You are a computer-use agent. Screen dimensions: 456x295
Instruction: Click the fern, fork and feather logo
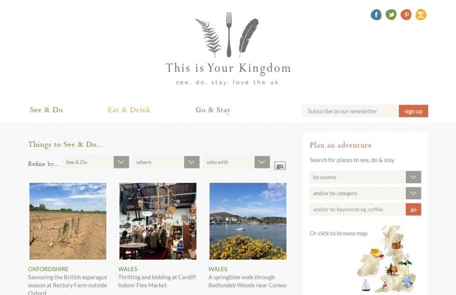pyautogui.click(x=227, y=34)
